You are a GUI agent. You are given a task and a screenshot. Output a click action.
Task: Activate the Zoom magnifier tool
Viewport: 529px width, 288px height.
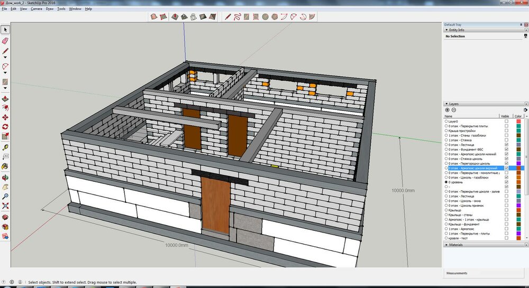(5, 196)
